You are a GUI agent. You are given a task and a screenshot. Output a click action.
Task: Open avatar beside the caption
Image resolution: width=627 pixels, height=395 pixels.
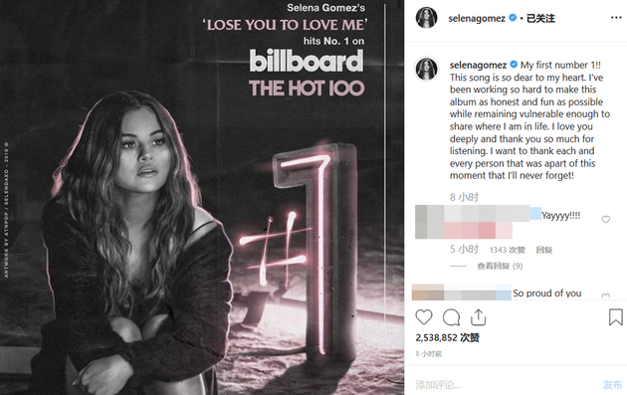click(x=427, y=69)
